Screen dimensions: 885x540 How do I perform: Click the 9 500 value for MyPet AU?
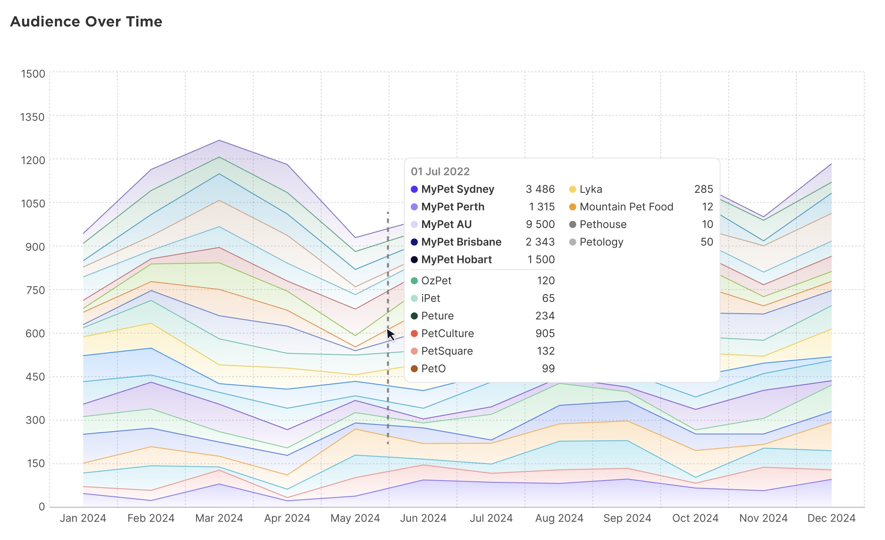[x=540, y=224]
